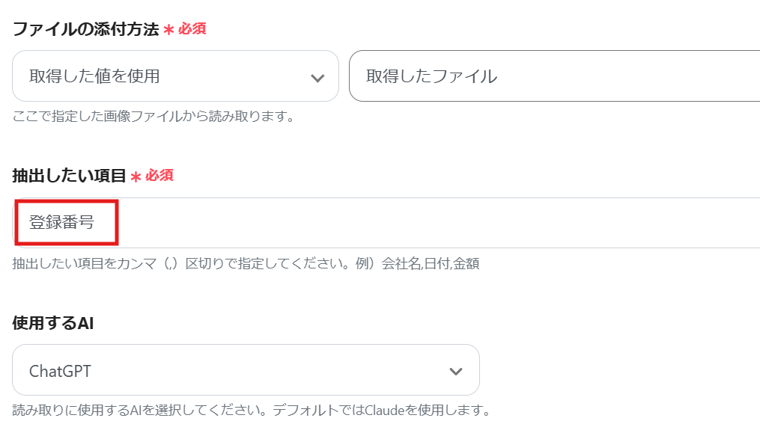Click the 抽出したい項目 field label
The width and height of the screenshot is (760, 430).
click(69, 176)
